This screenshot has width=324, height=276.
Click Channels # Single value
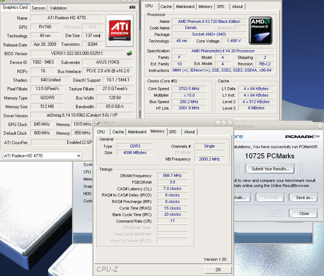tap(209, 146)
